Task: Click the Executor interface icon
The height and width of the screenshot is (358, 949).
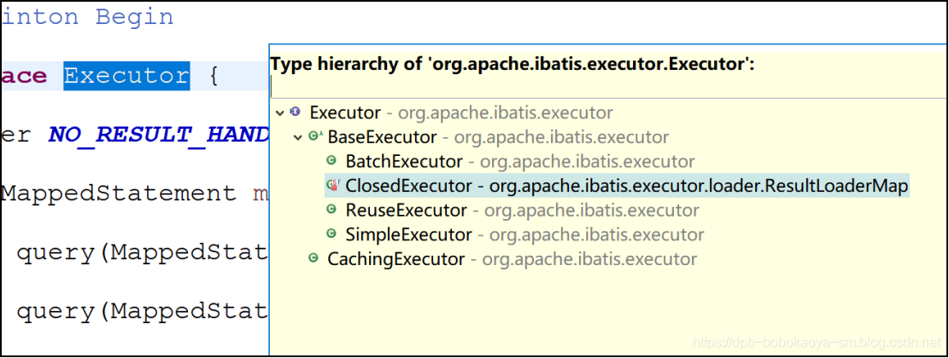Action: pos(295,112)
